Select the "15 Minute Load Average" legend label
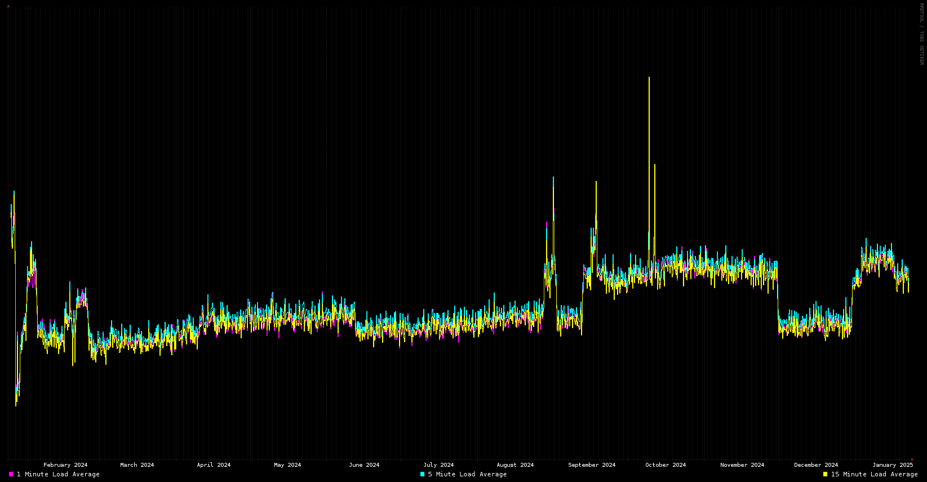 click(x=874, y=474)
